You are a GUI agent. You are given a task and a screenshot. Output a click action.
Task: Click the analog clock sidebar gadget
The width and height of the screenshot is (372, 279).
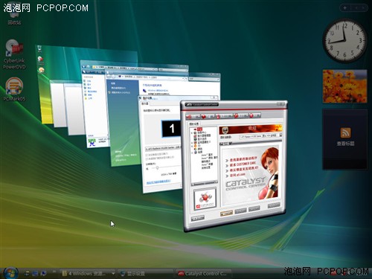pyautogui.click(x=344, y=40)
